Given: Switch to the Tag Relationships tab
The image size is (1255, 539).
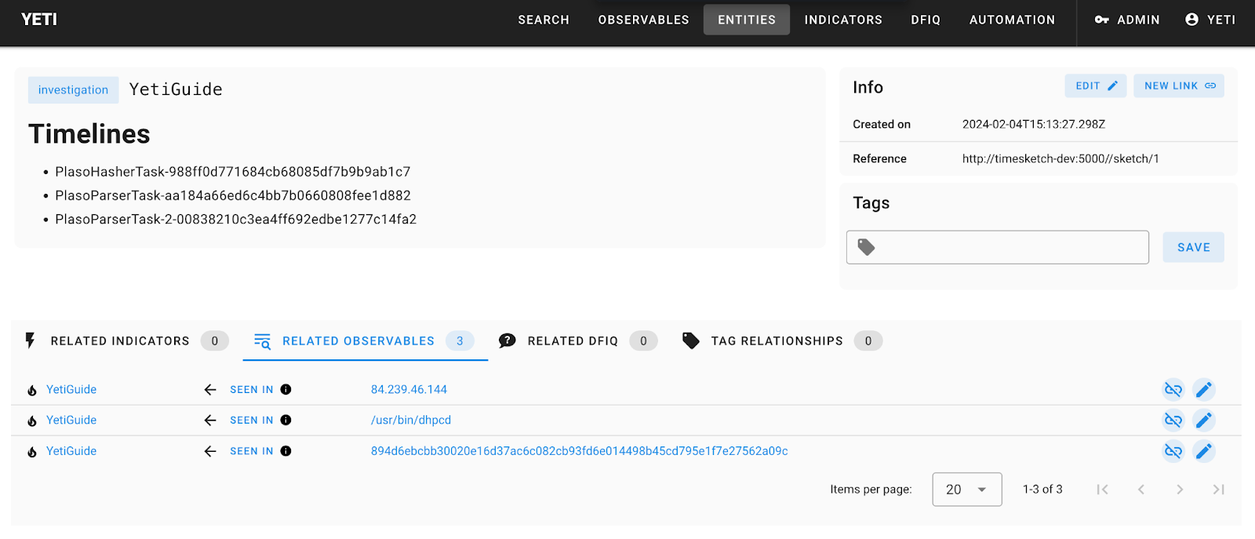Looking at the screenshot, I should click(x=782, y=341).
